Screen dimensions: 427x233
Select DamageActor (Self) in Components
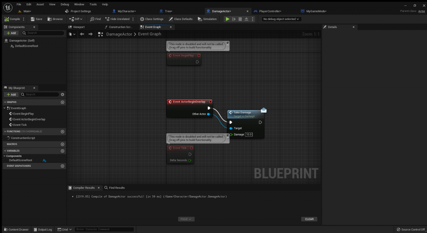point(22,40)
